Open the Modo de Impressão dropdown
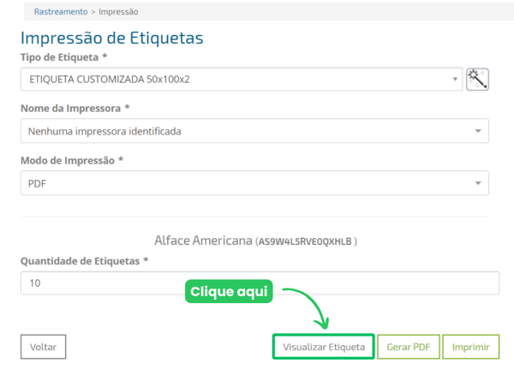This screenshot has height=369, width=514. pyautogui.click(x=254, y=183)
